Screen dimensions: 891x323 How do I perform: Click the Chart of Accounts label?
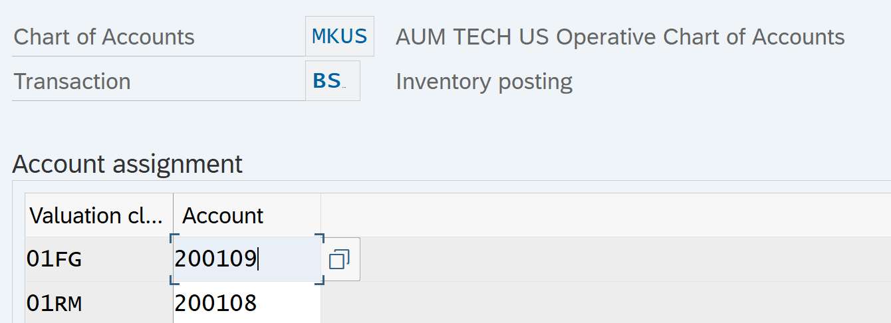(104, 37)
